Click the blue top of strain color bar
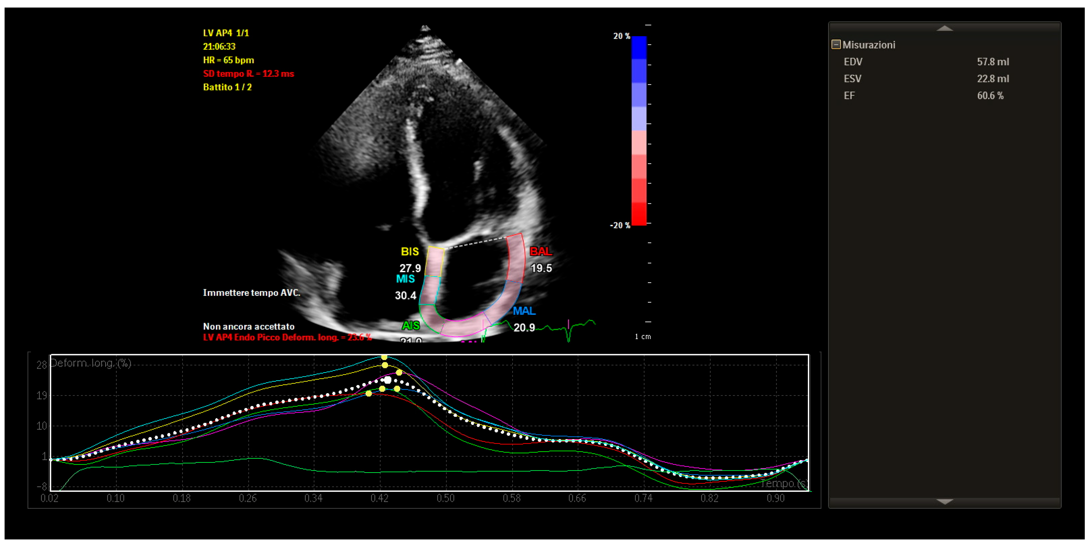1091x546 pixels. tap(639, 48)
